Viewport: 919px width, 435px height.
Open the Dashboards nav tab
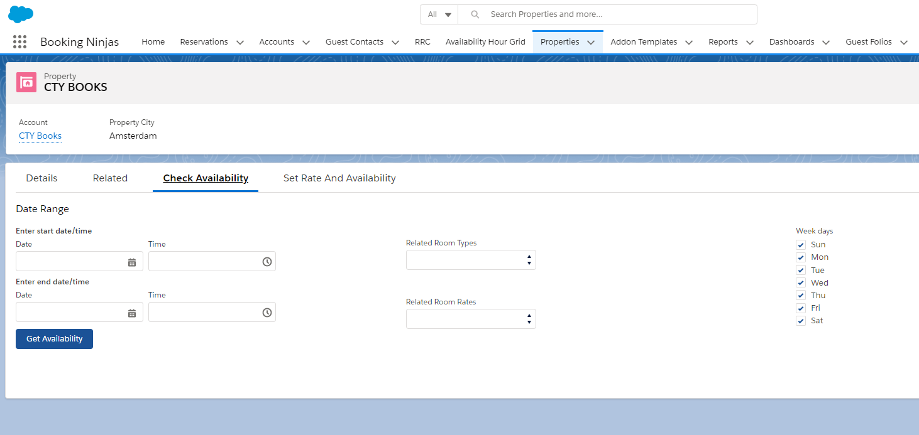pyautogui.click(x=791, y=42)
